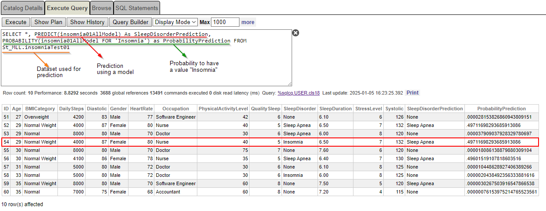546x211 pixels.
Task: Open the Display Mode dropdown
Action: pos(175,22)
